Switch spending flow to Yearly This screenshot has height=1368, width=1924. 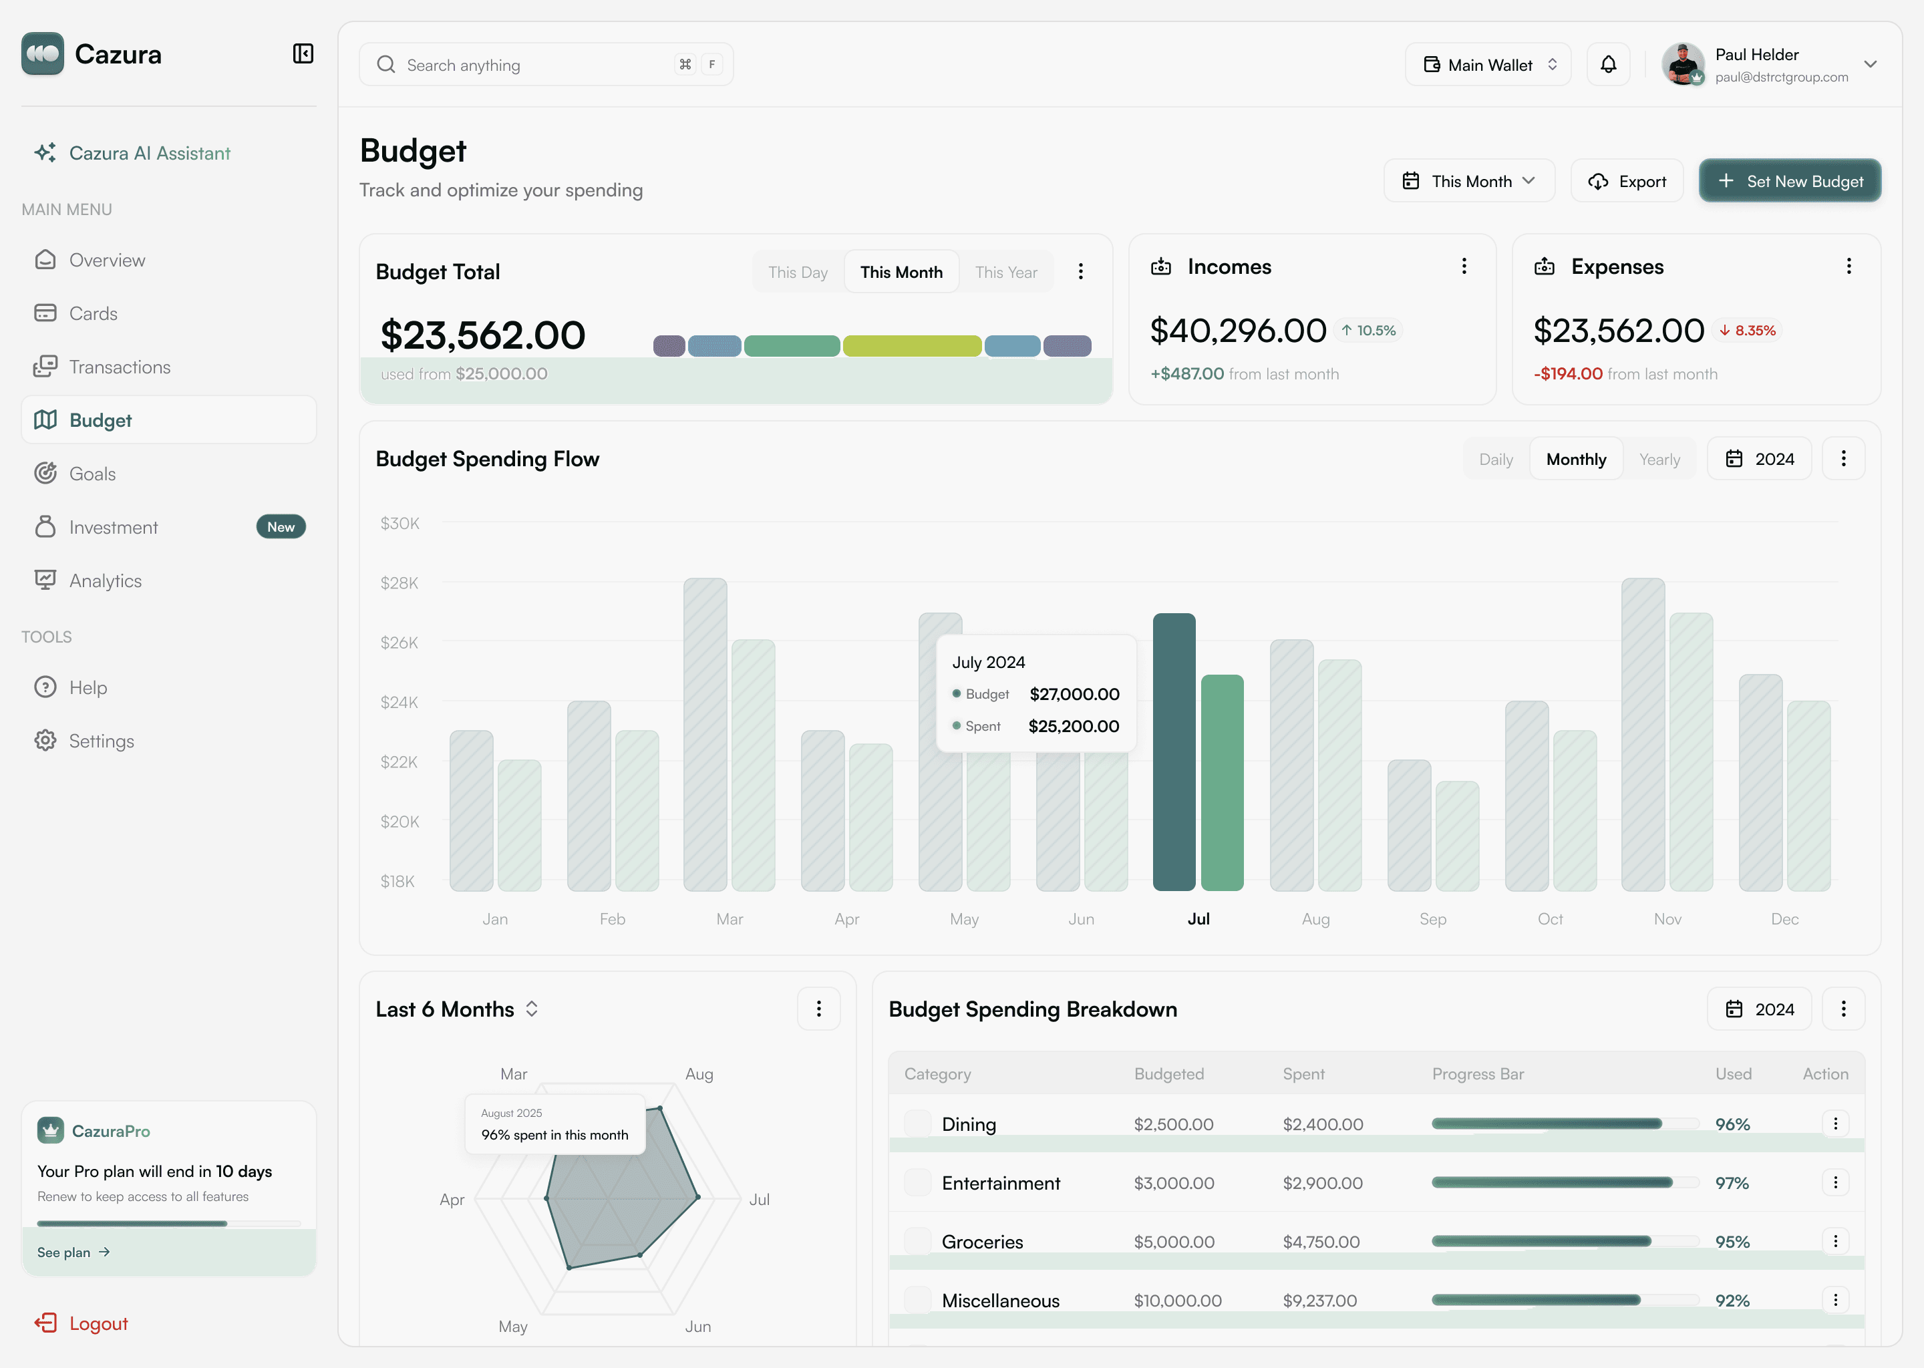click(x=1659, y=459)
